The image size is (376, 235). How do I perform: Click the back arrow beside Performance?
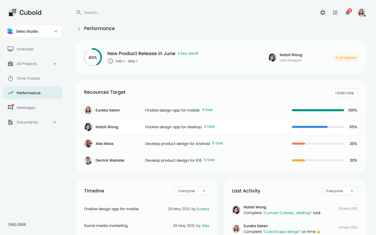coord(79,29)
